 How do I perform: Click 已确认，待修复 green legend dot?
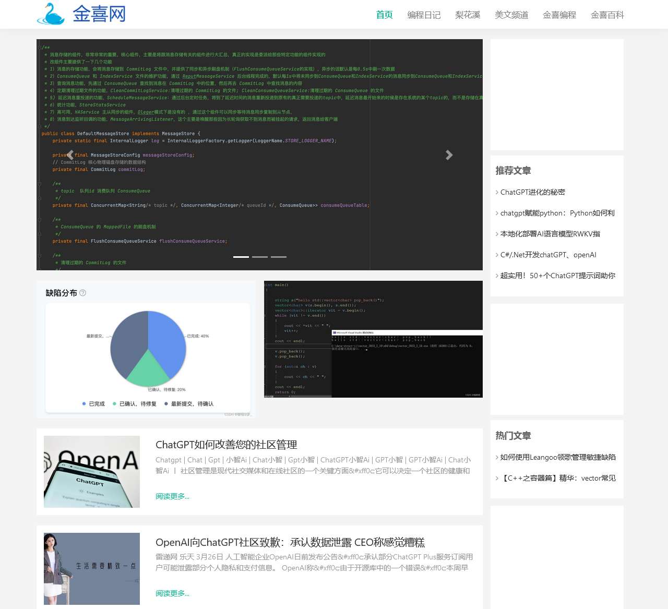tap(114, 404)
